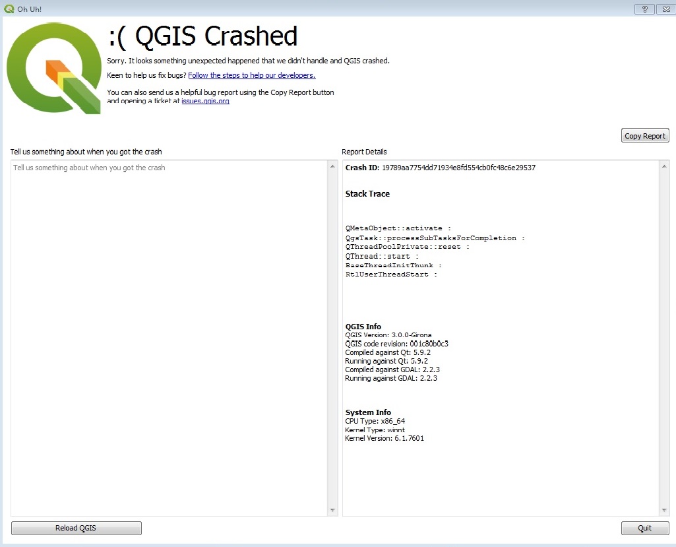This screenshot has height=547, width=676.
Task: Click the Stack Trace heading
Action: [367, 193]
